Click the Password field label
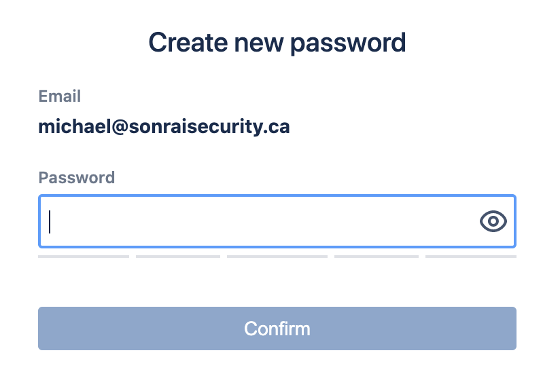The height and width of the screenshot is (376, 560). (76, 178)
